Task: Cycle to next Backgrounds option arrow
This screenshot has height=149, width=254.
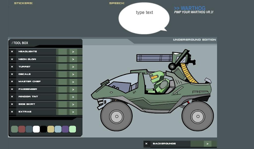Action: 208,144
